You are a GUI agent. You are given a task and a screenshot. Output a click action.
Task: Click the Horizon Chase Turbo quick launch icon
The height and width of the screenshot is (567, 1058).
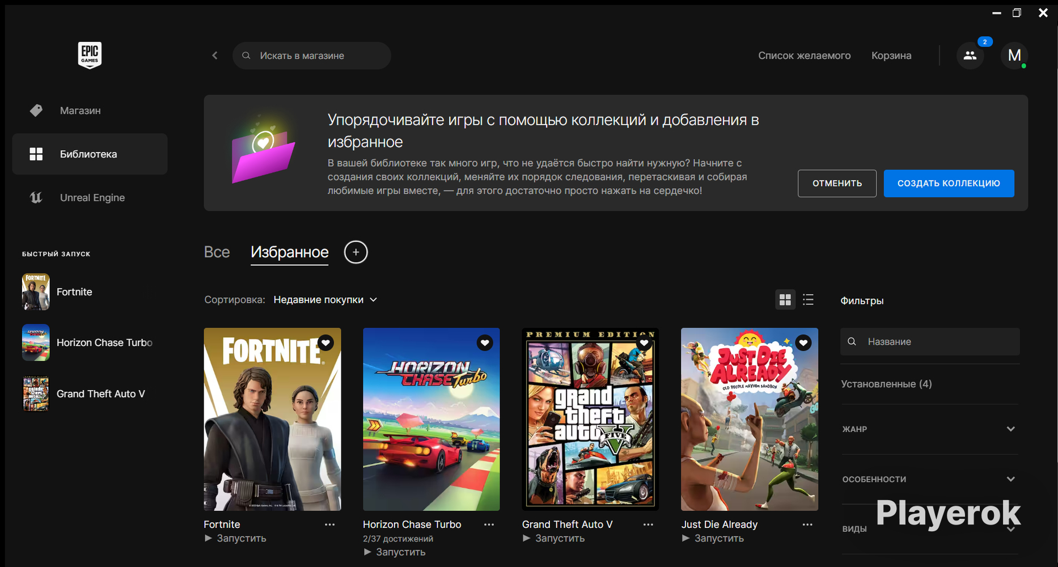tap(36, 342)
